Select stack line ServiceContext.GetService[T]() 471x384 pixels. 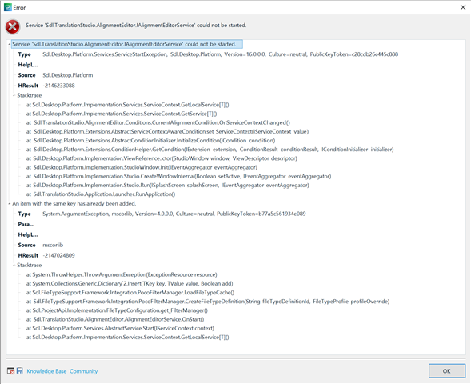coord(122,114)
